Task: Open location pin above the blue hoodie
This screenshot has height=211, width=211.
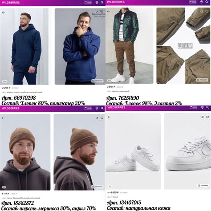Action: (97, 3)
